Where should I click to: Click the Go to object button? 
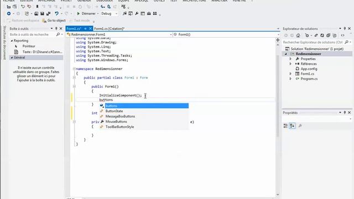[54, 20]
